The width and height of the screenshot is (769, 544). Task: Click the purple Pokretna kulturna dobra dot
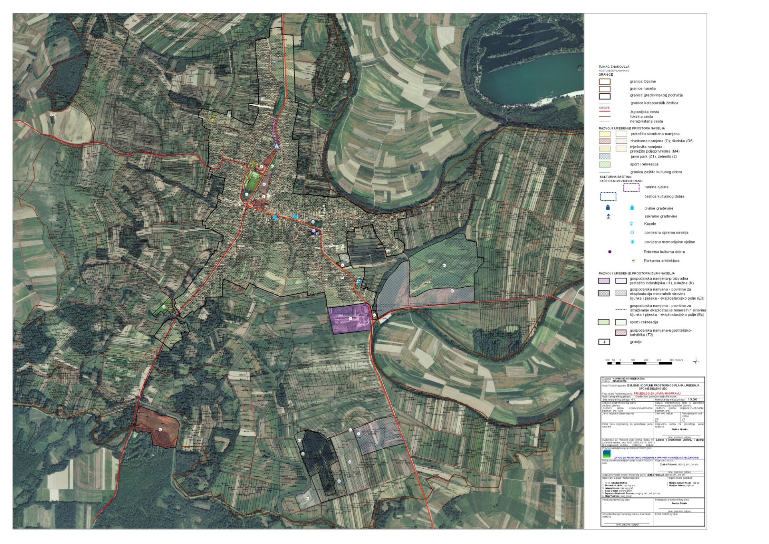[610, 252]
